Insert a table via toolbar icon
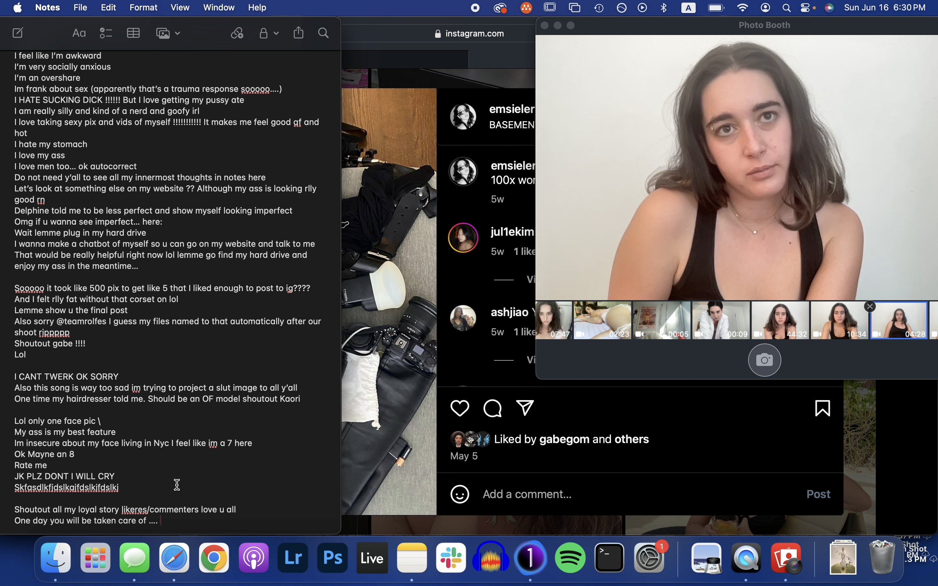Image resolution: width=938 pixels, height=586 pixels. pyautogui.click(x=133, y=33)
